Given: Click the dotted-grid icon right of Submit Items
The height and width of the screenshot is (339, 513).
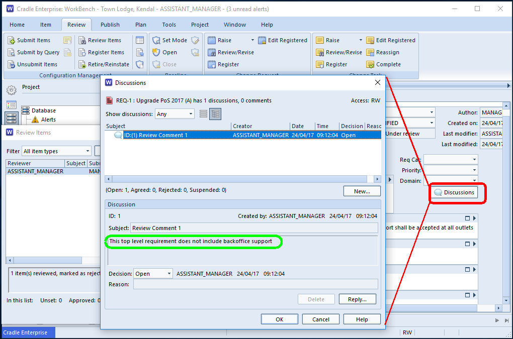Looking at the screenshot, I should click(x=67, y=40).
